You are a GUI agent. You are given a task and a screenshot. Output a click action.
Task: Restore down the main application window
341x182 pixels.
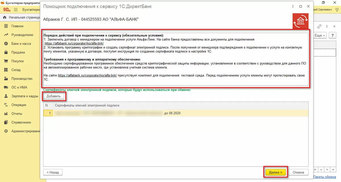323,3
